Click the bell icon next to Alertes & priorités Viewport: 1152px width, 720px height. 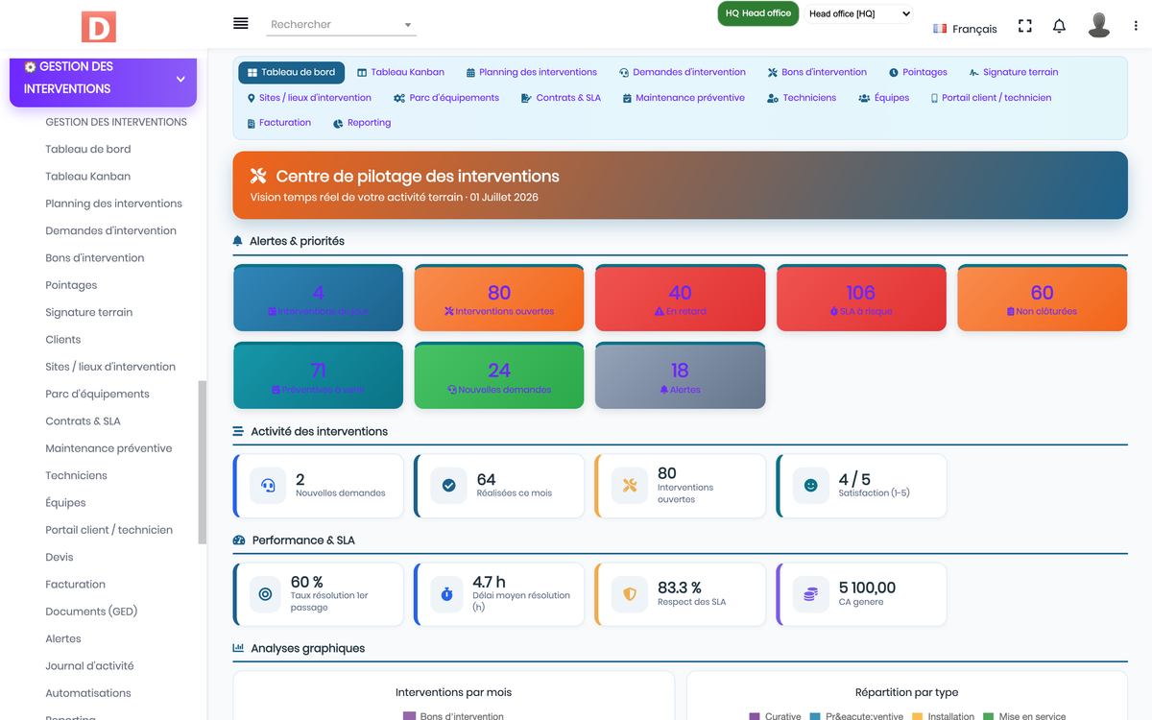pyautogui.click(x=238, y=241)
